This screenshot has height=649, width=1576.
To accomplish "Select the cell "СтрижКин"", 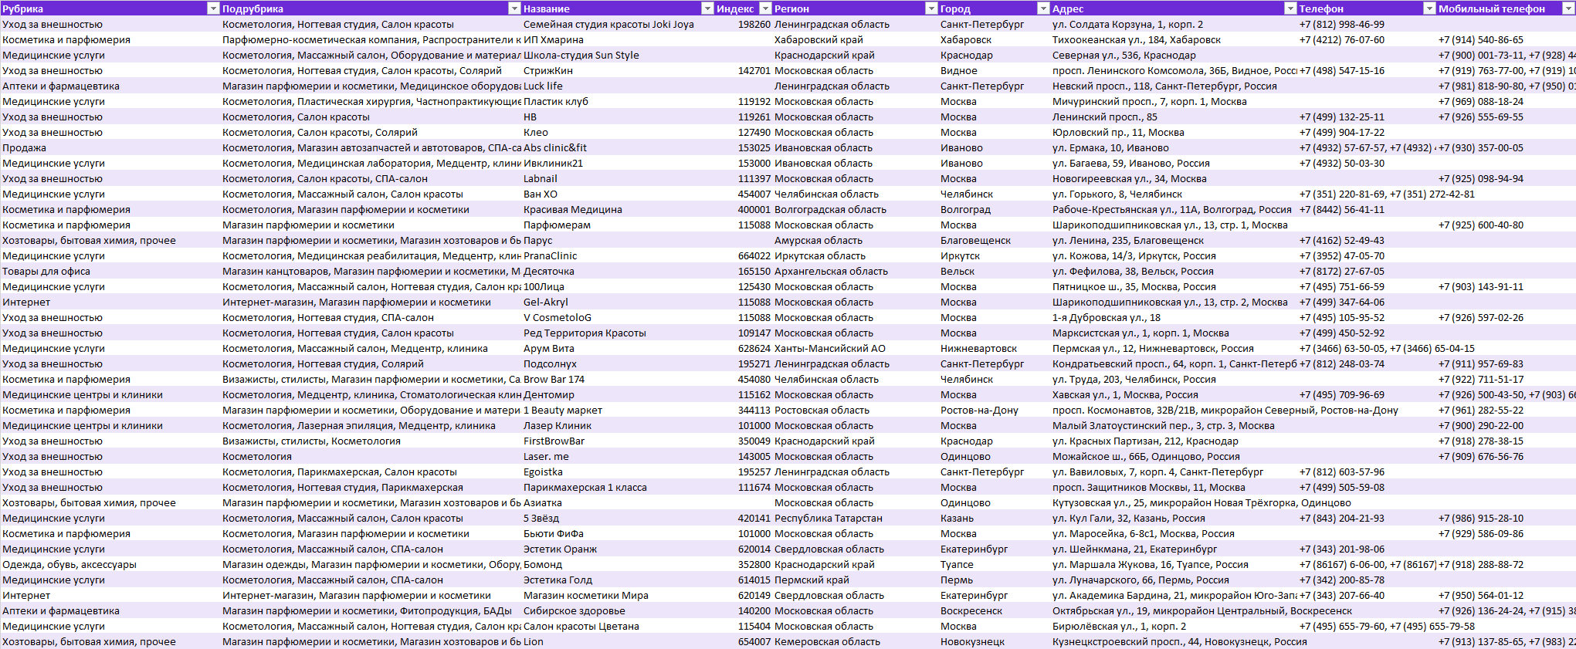I will tap(618, 70).
